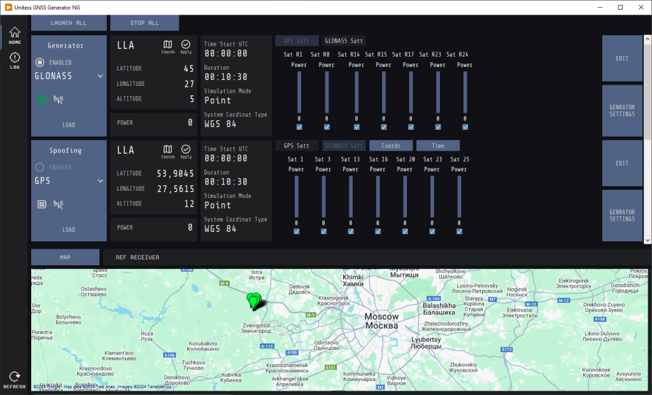
Task: Uncheck the Sat R1 power checkbox
Action: 299,125
